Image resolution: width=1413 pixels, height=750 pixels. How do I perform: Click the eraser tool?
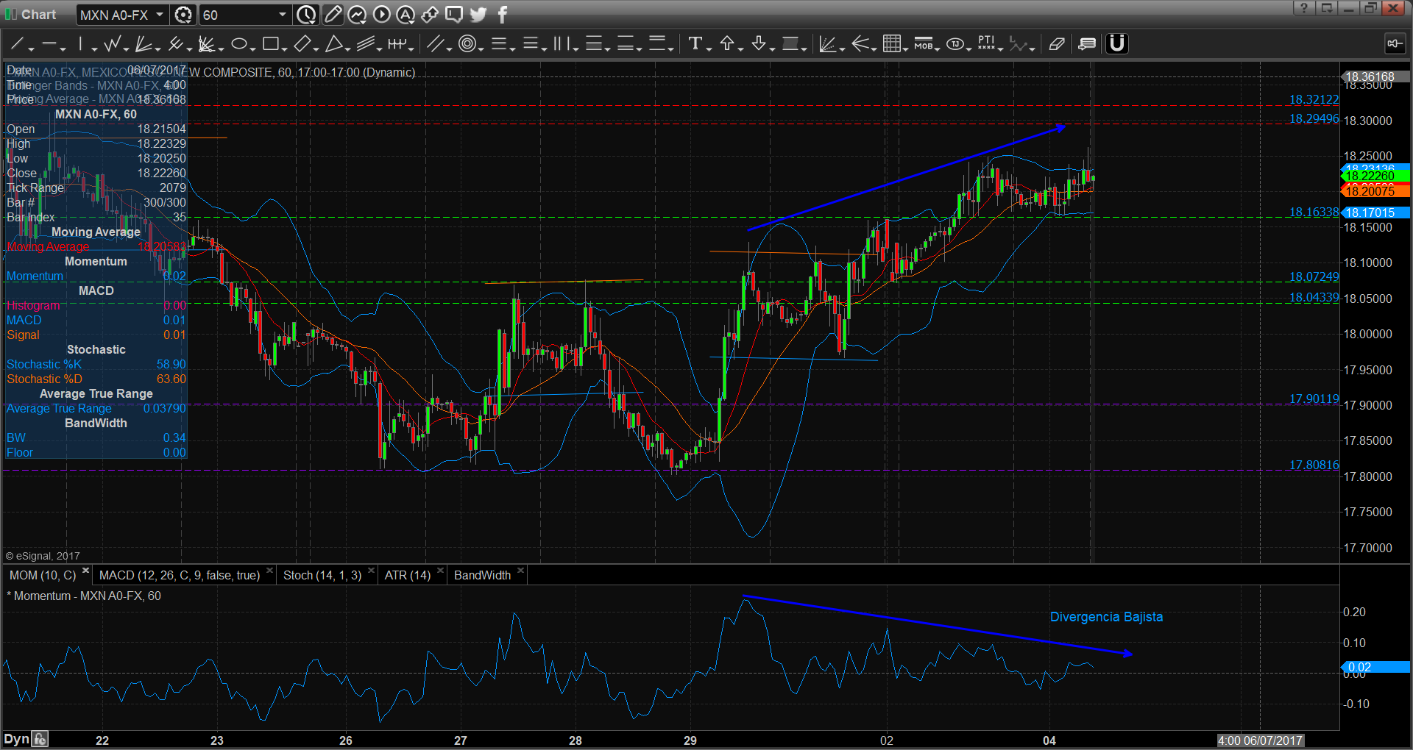click(x=1057, y=44)
